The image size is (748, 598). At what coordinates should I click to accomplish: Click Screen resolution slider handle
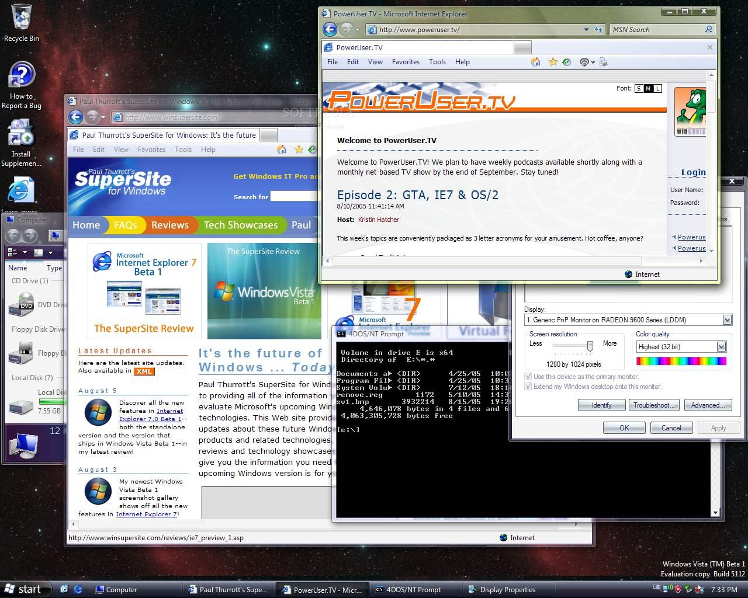590,346
